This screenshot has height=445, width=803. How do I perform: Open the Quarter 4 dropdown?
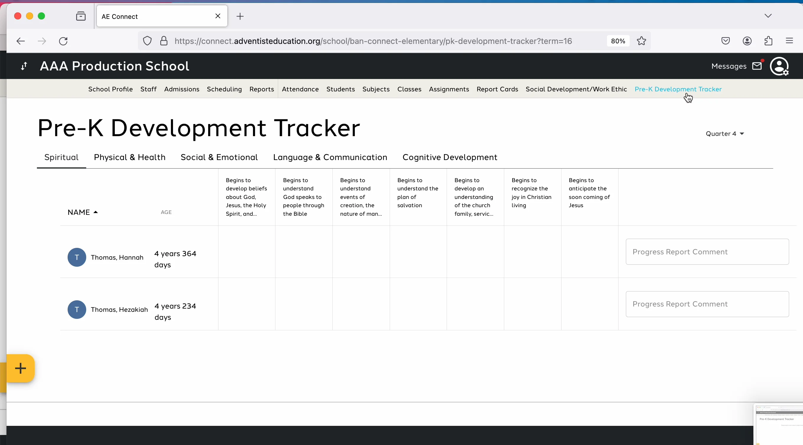tap(725, 133)
